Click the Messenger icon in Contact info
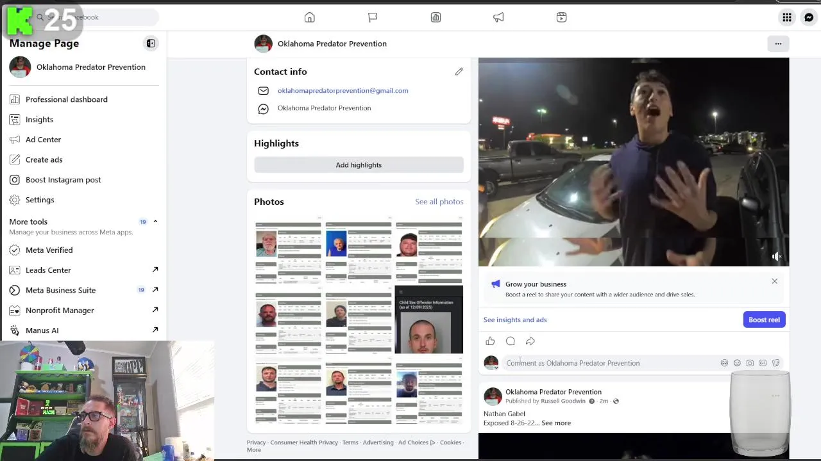 [263, 109]
